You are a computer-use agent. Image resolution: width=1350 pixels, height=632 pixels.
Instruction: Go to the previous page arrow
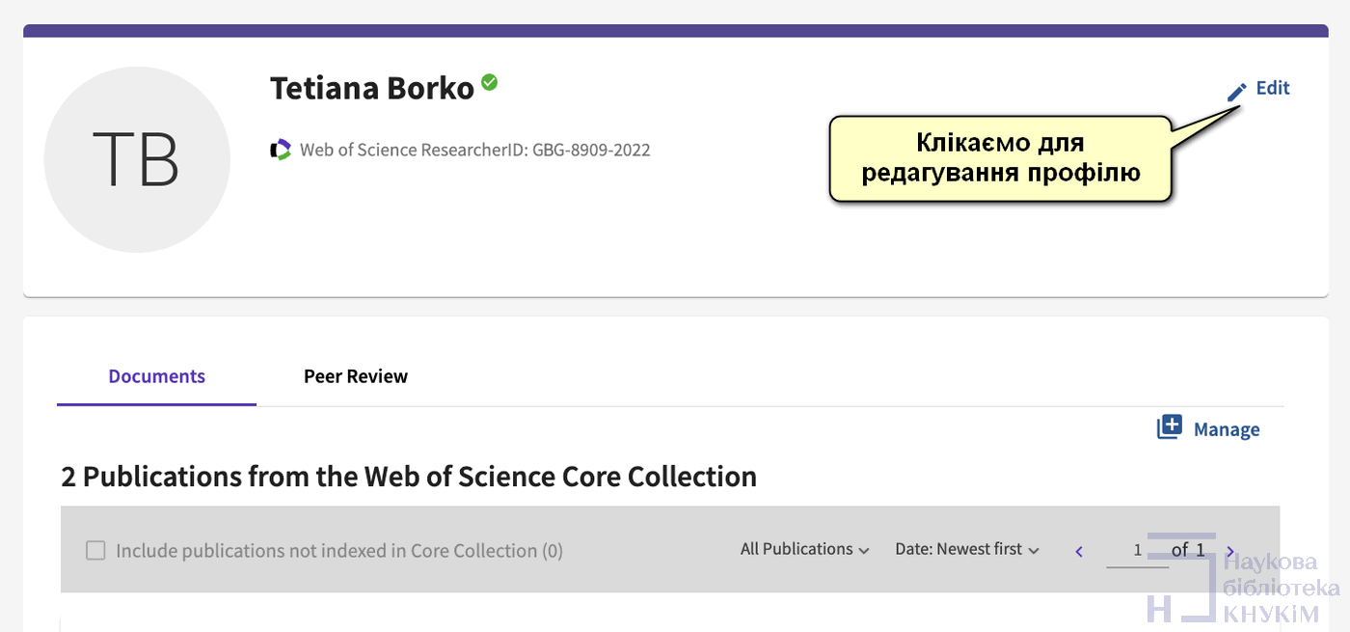(x=1079, y=551)
